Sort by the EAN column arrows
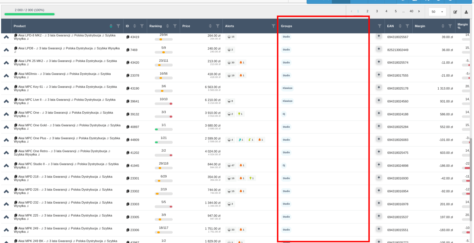Viewport: 474px width, 243px height. tap(400, 26)
